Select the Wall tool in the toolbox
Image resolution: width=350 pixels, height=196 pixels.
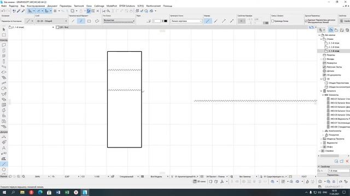pyautogui.click(x=4, y=45)
